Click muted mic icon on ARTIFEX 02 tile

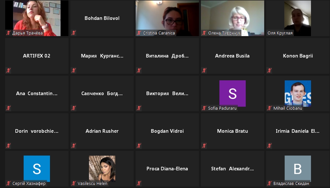[x=8, y=70]
